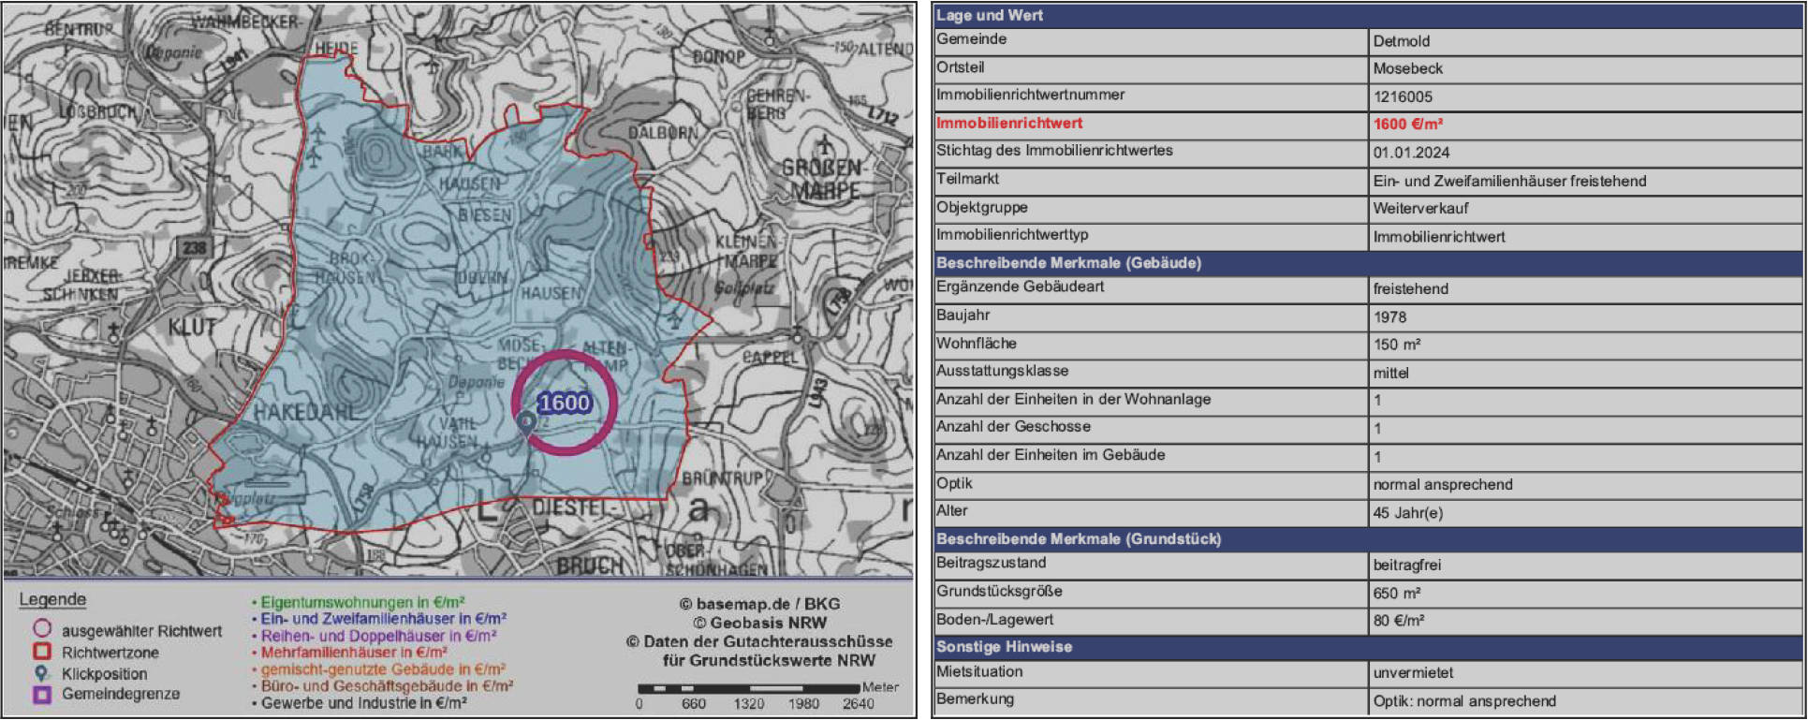Screen dimensions: 1808x720
Task: Click the Boden-/Lagewert value '80 €/m²'
Action: click(x=1400, y=620)
